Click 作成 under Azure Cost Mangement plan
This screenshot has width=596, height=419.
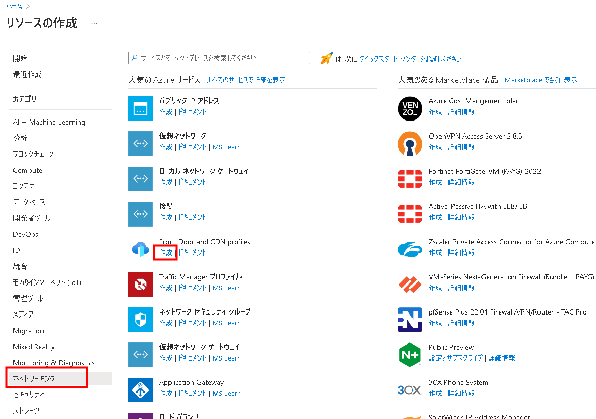pos(435,112)
